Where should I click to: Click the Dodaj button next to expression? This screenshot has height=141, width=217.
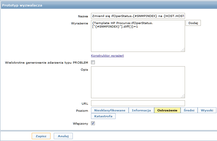coord(193,23)
